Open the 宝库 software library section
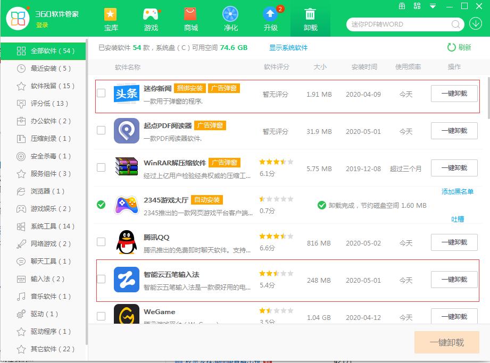Screen dimensions: 490x363 [x=111, y=19]
